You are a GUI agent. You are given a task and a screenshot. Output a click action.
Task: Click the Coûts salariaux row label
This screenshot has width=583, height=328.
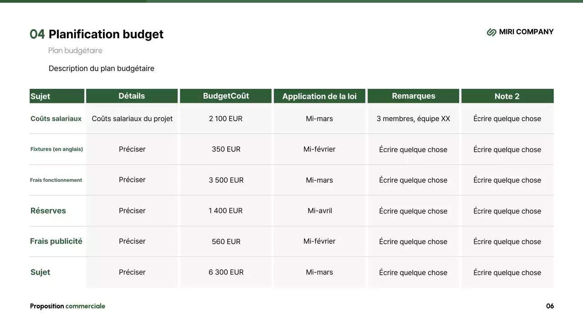click(x=56, y=118)
